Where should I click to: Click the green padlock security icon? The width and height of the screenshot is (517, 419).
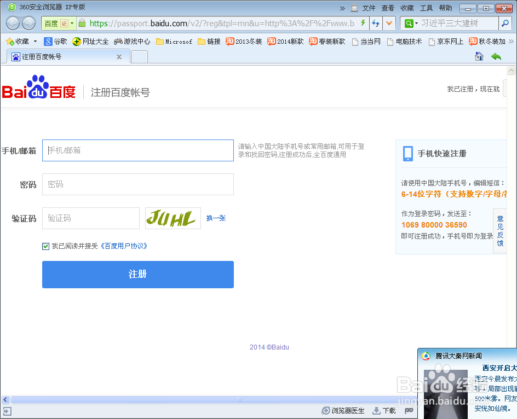point(82,23)
